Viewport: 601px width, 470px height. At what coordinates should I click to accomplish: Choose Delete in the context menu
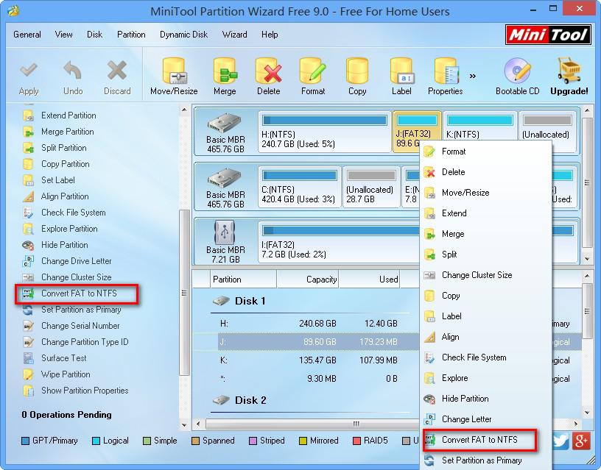coord(485,172)
